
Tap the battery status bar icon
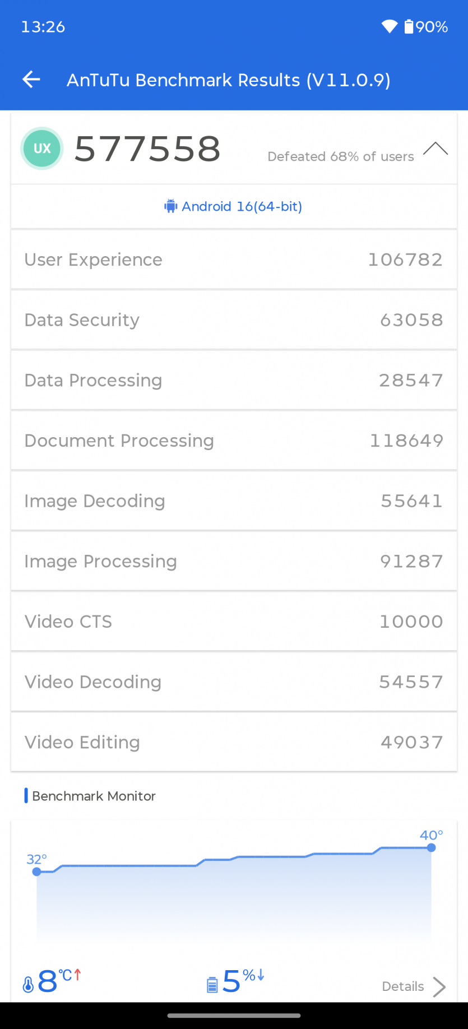pyautogui.click(x=409, y=26)
